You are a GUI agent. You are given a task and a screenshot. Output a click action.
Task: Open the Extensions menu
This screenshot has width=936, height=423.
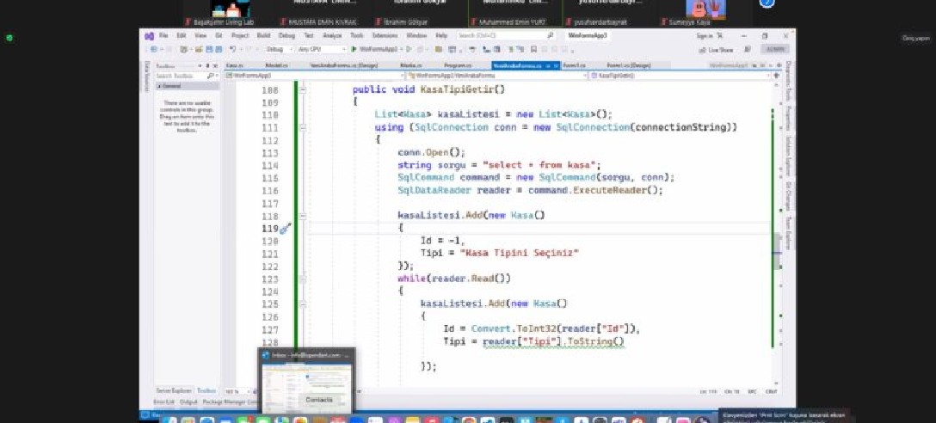click(x=385, y=36)
